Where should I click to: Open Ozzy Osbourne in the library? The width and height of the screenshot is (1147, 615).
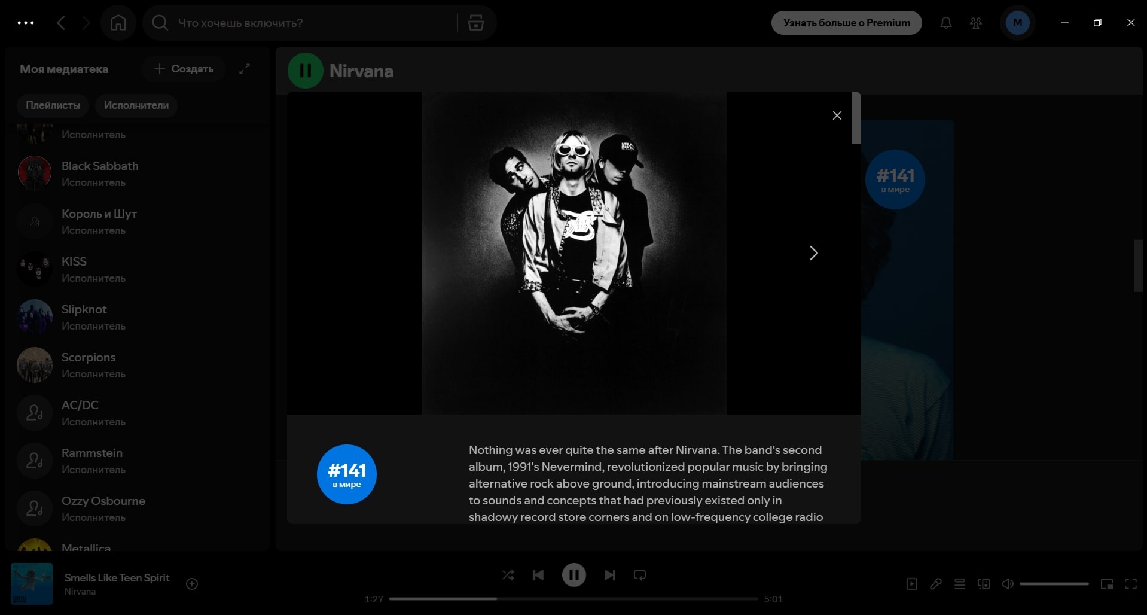click(x=138, y=509)
